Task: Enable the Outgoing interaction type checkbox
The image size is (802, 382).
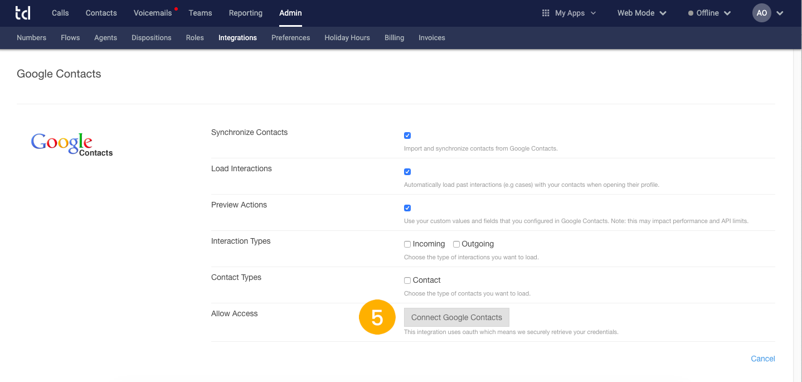Action: (456, 244)
